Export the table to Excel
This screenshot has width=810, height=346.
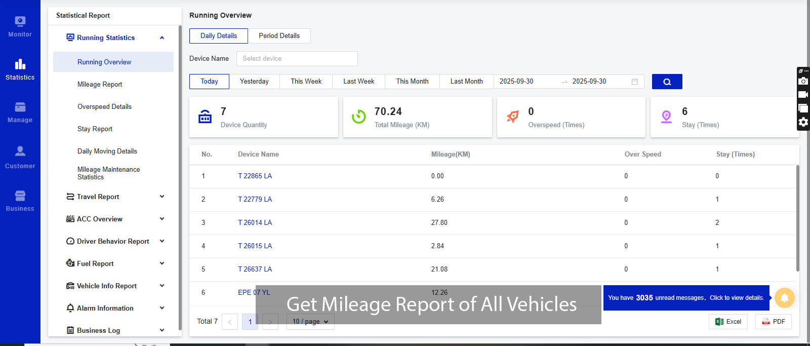pos(728,322)
